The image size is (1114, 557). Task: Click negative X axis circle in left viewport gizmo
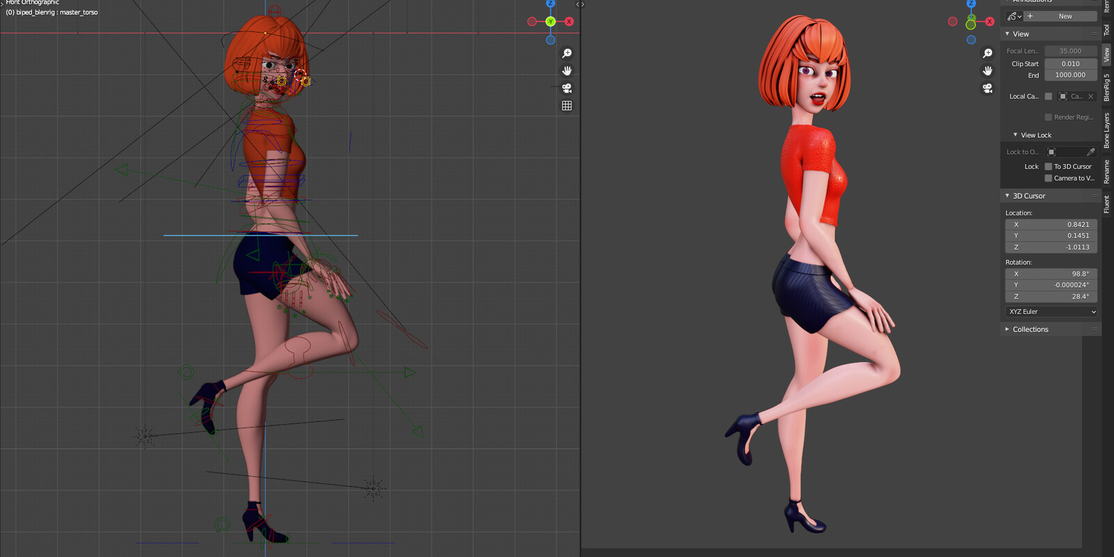tap(532, 22)
